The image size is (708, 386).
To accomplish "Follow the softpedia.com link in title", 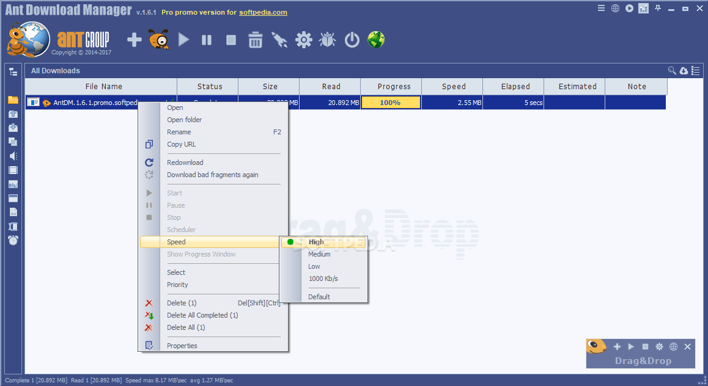I will pos(263,12).
